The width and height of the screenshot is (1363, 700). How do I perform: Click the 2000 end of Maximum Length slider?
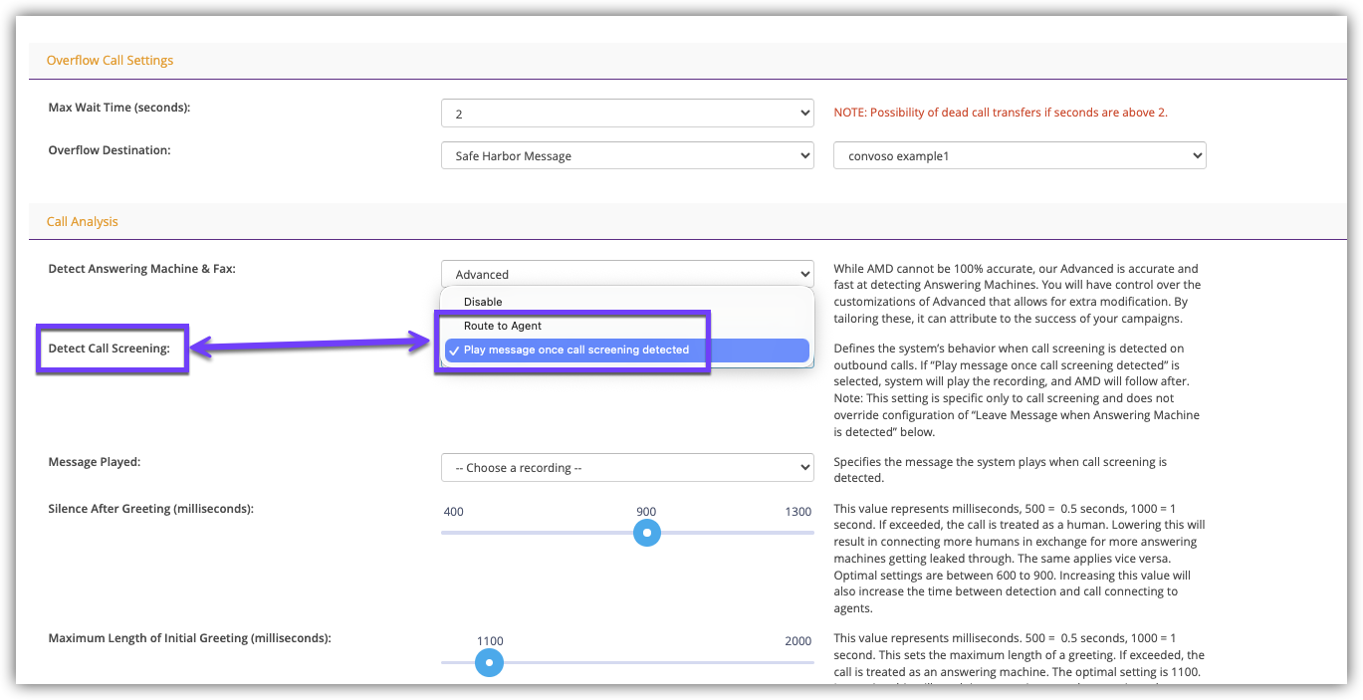pos(810,662)
